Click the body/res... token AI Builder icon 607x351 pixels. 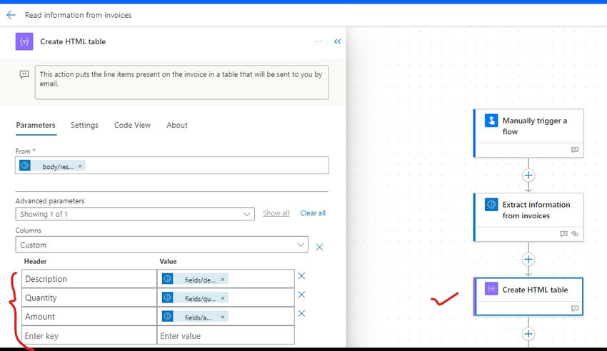tap(25, 166)
